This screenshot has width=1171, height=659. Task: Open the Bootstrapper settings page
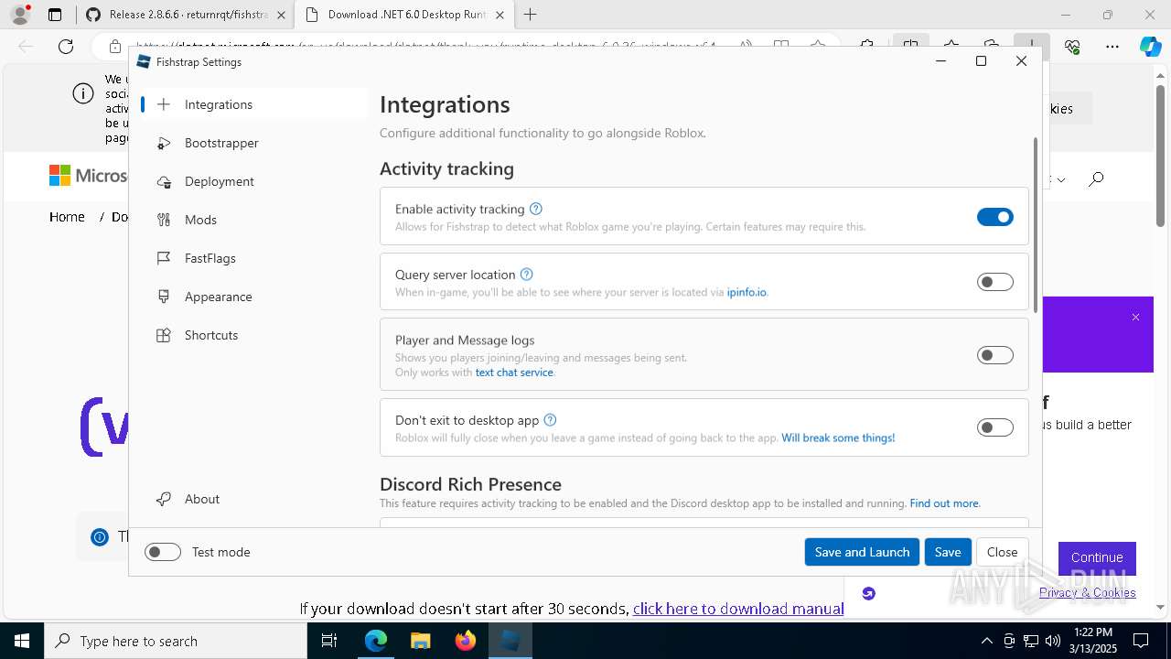[x=253, y=143]
